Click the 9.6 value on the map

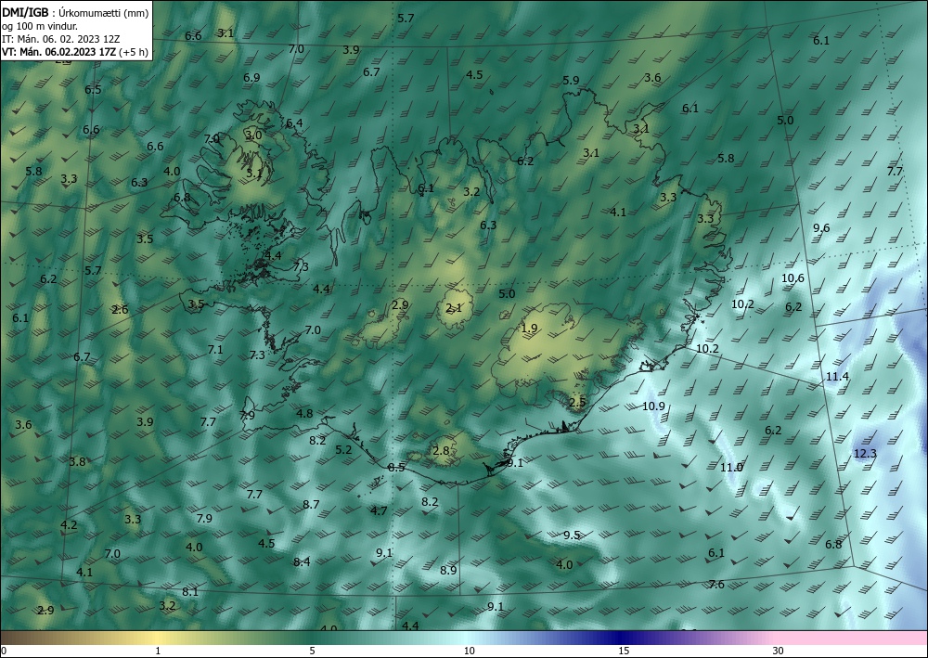[821, 227]
